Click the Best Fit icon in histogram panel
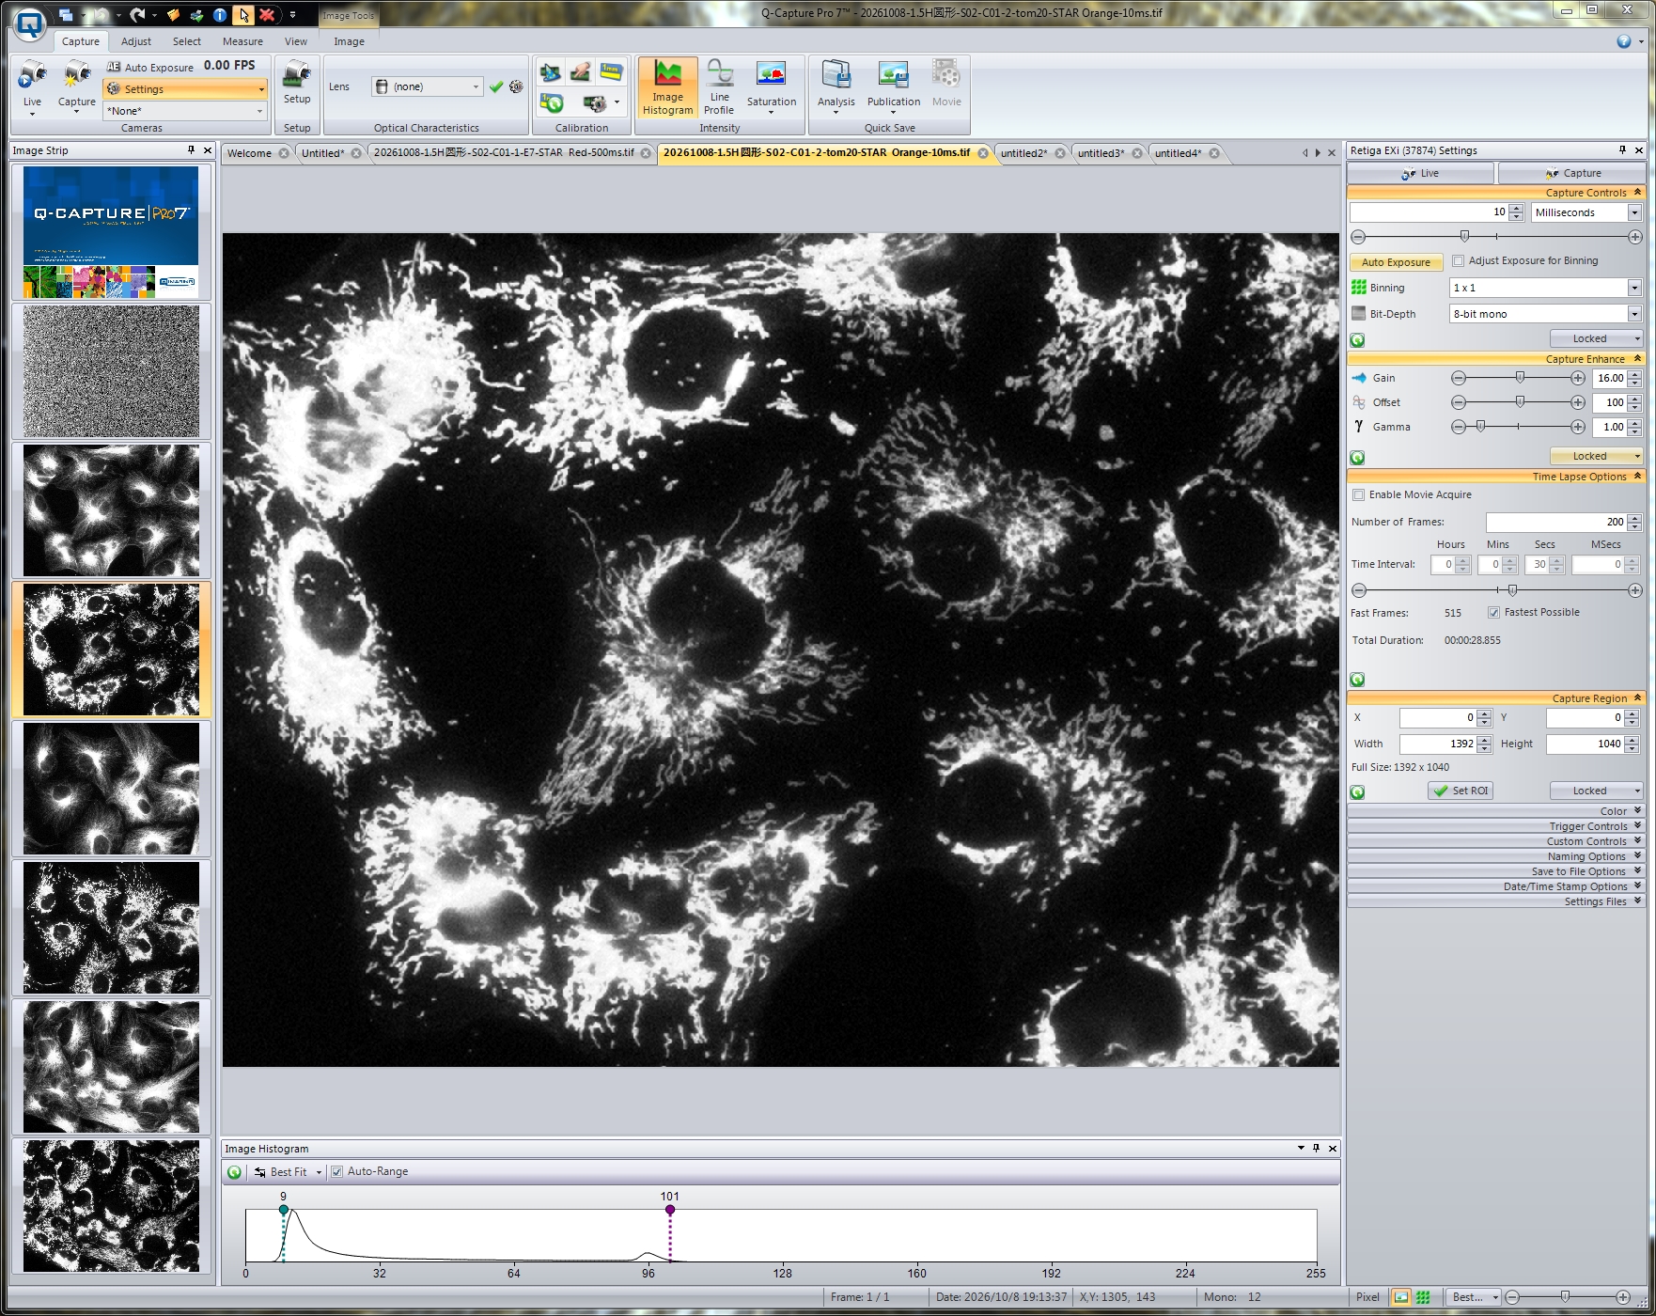1656x1316 pixels. point(260,1172)
